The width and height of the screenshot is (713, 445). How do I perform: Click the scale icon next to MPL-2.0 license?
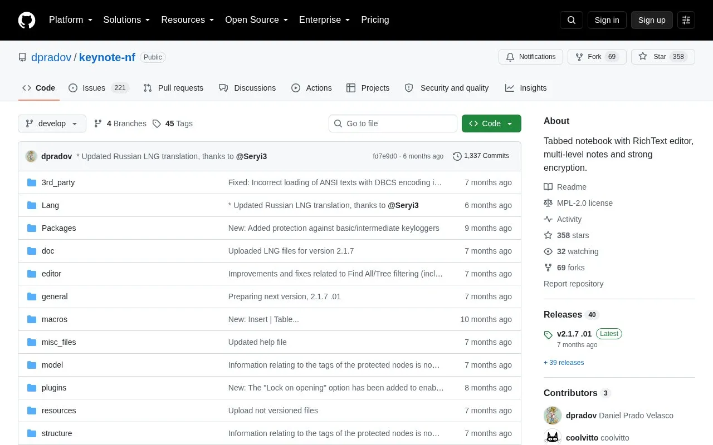pyautogui.click(x=548, y=203)
